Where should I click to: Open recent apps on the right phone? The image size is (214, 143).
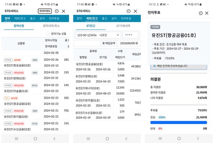(159, 138)
